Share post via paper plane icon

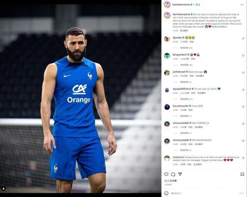coord(180,174)
